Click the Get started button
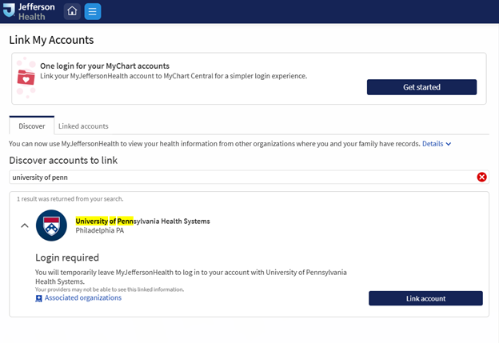 (x=421, y=87)
